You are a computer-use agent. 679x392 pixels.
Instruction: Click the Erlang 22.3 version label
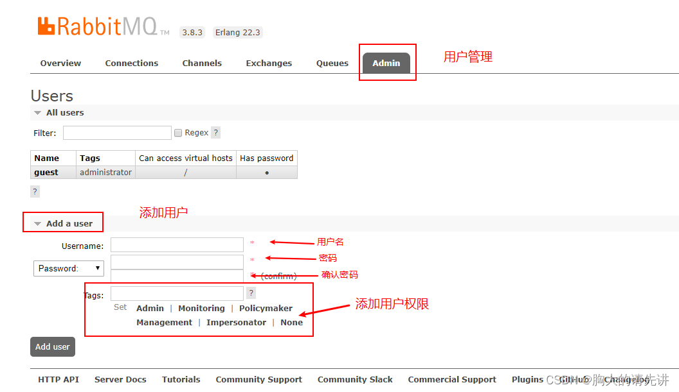tap(238, 33)
